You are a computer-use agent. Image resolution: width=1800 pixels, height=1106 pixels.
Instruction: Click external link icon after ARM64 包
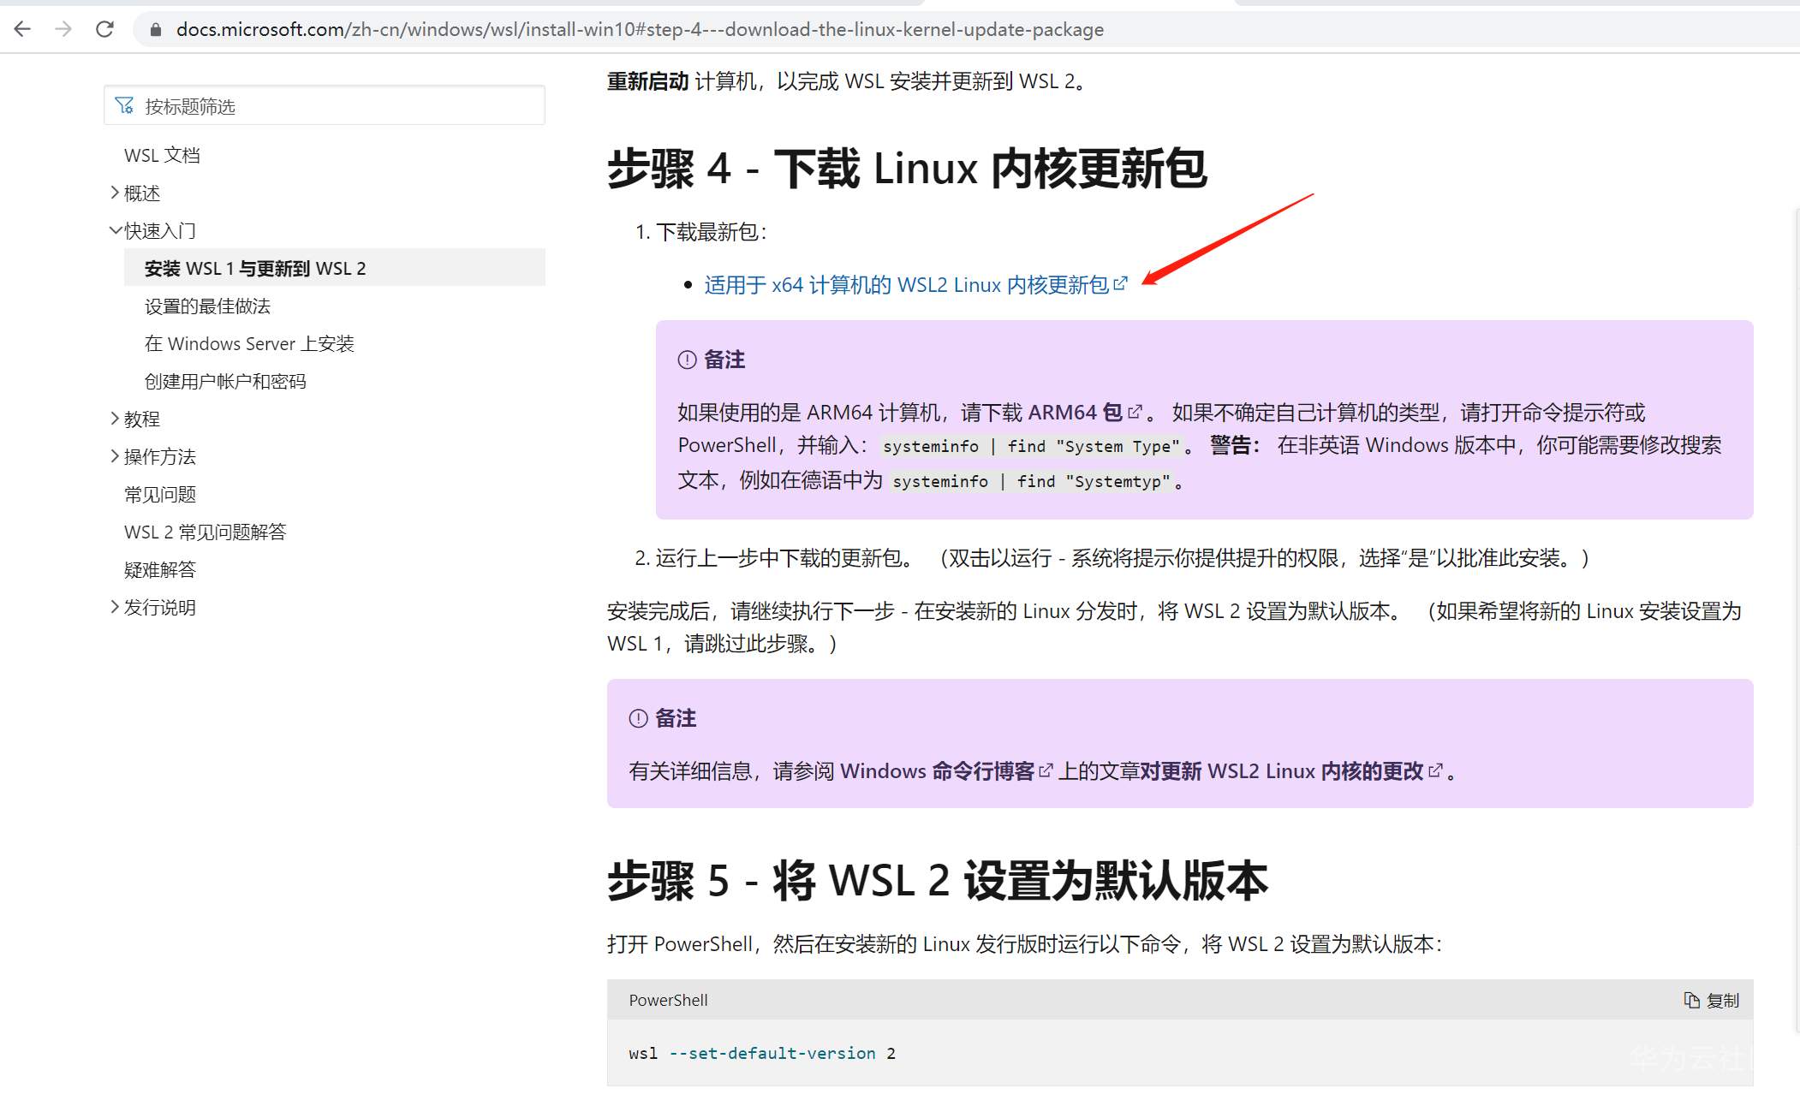1135,412
